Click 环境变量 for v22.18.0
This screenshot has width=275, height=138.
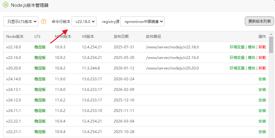tap(237, 47)
